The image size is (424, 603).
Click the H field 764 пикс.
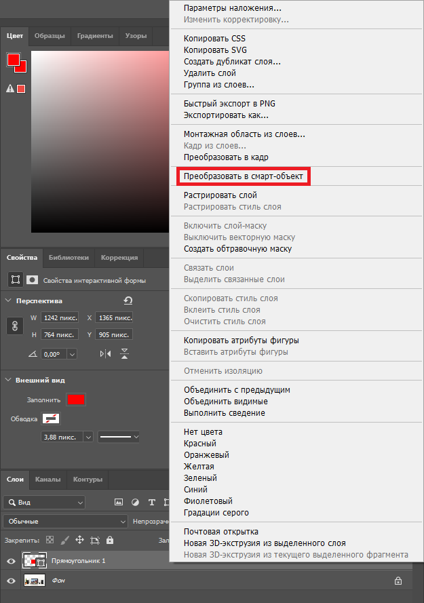[60, 334]
